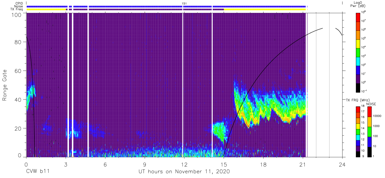
Task: Click hour 24 on the UT axis
Action: [x=342, y=164]
